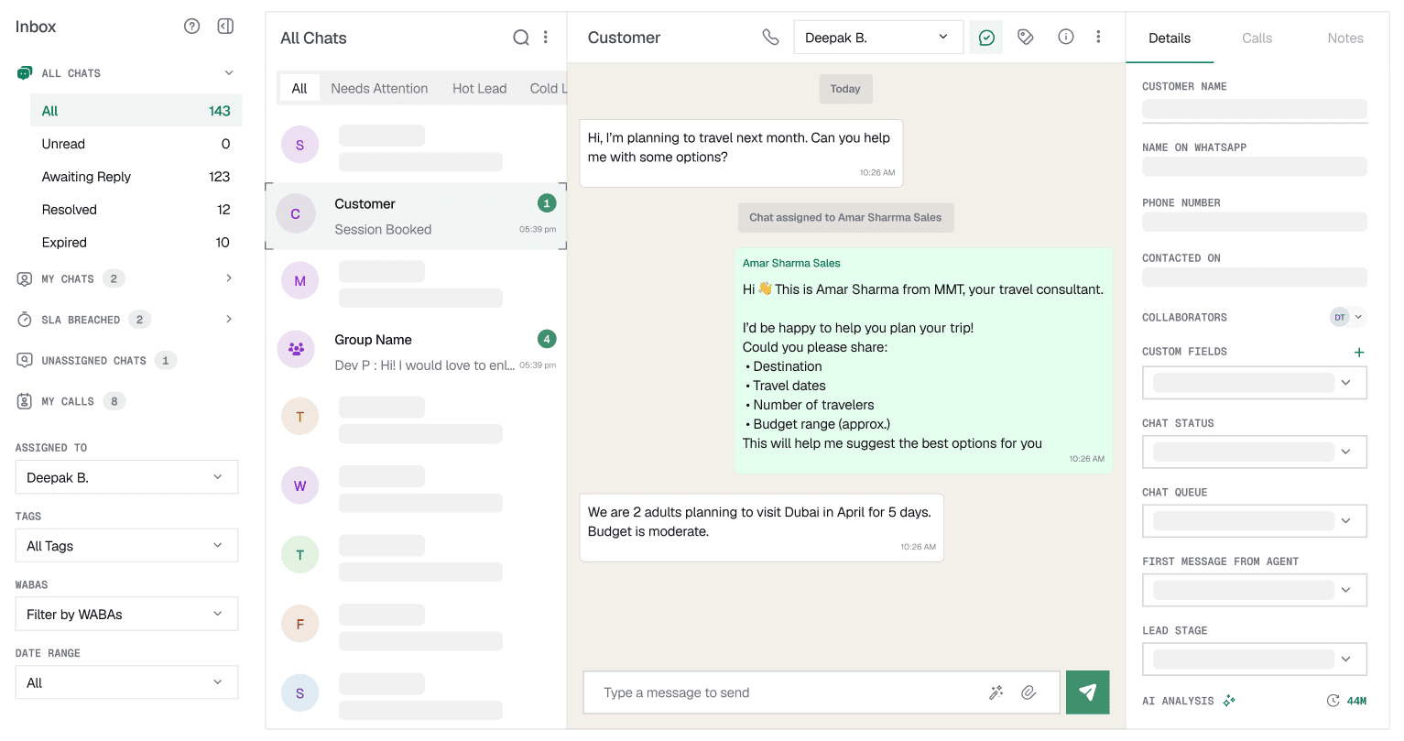Mark chat resolved with checkmark icon
The height and width of the screenshot is (741, 1404).
tap(985, 38)
